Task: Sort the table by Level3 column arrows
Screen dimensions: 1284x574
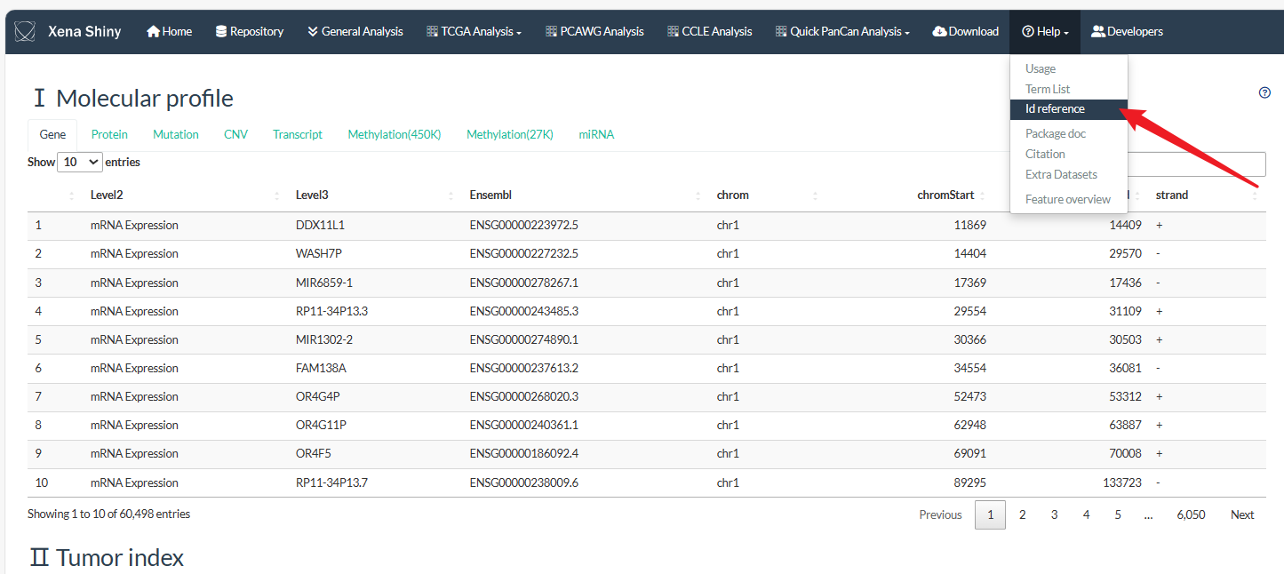Action: [x=451, y=195]
